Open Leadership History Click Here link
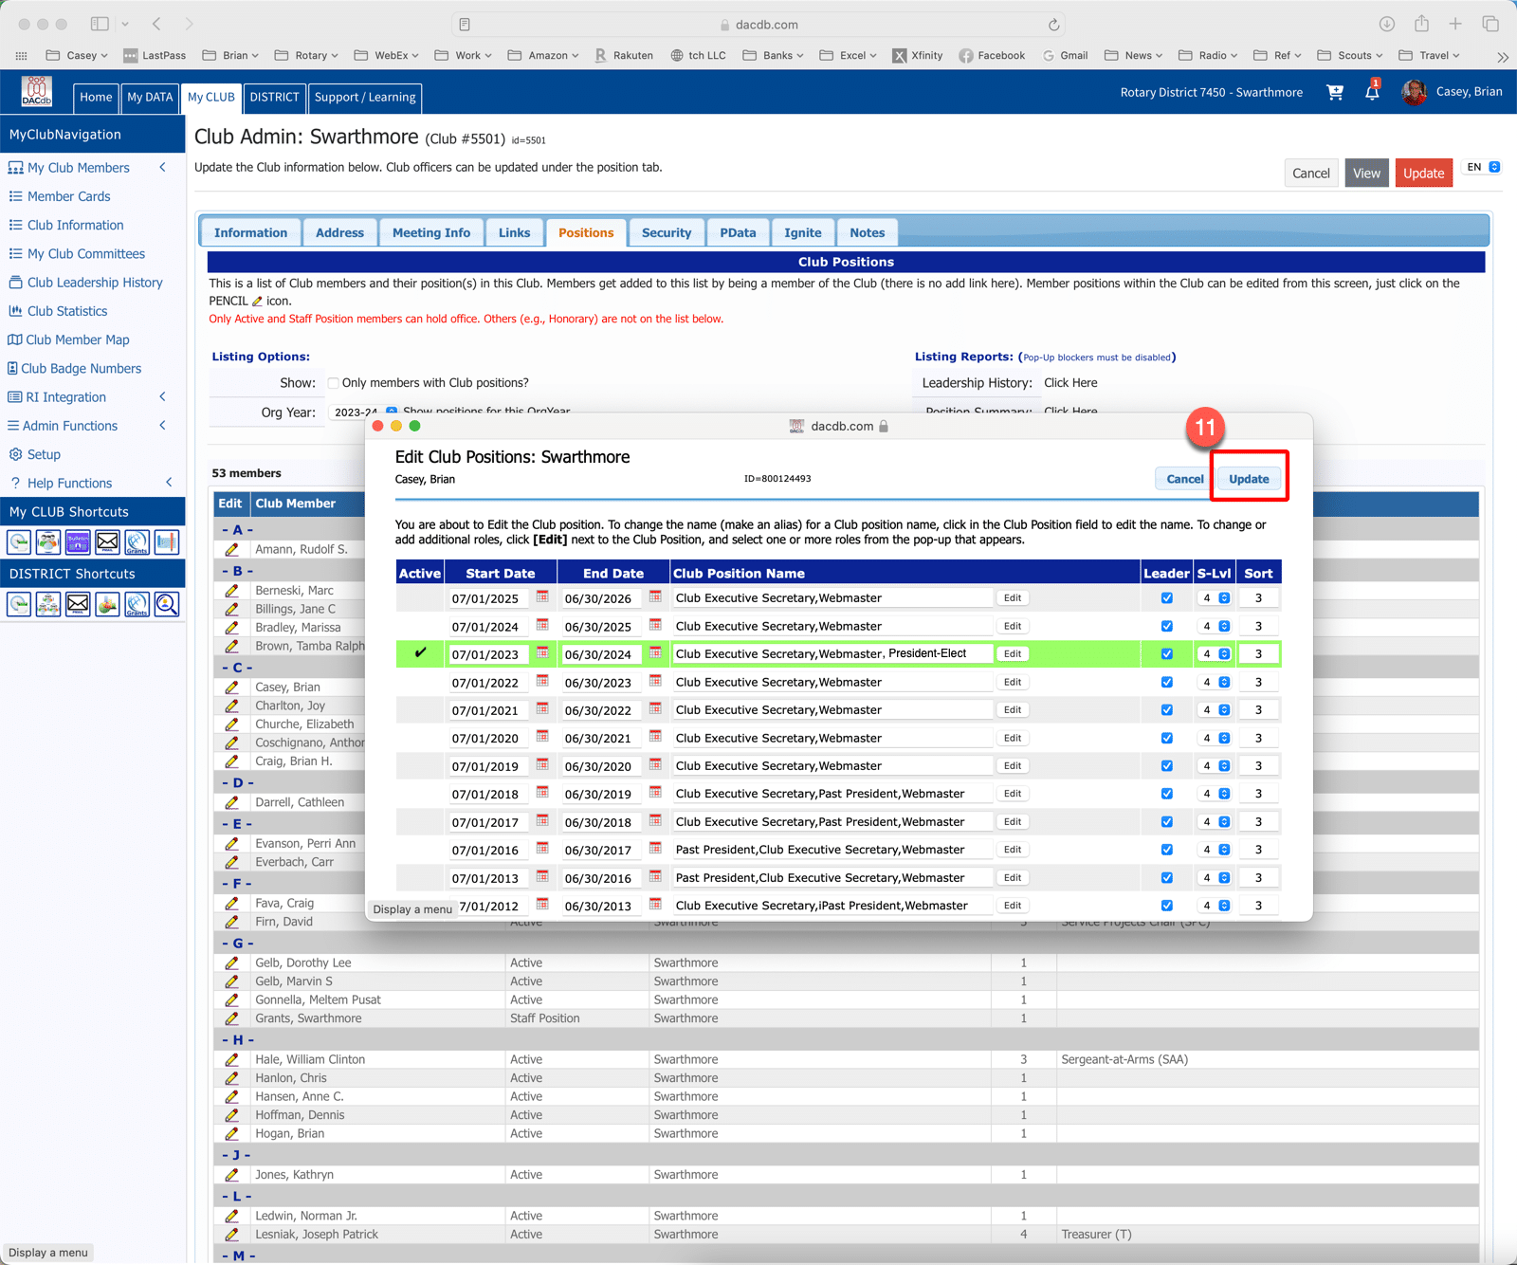 pos(1070,383)
